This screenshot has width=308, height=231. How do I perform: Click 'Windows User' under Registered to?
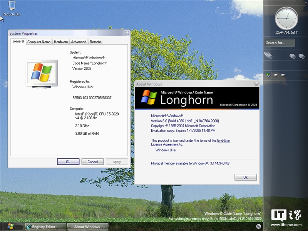83,87
